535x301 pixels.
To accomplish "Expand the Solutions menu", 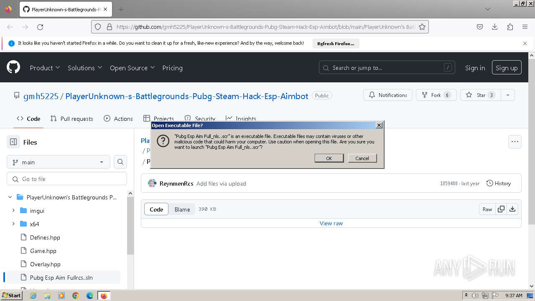I will point(85,68).
